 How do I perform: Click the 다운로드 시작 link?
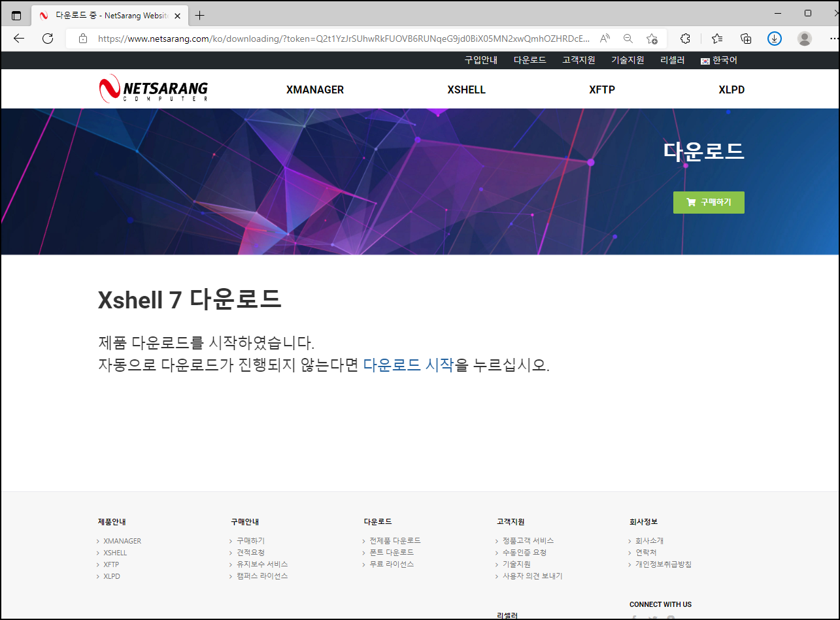(x=408, y=365)
